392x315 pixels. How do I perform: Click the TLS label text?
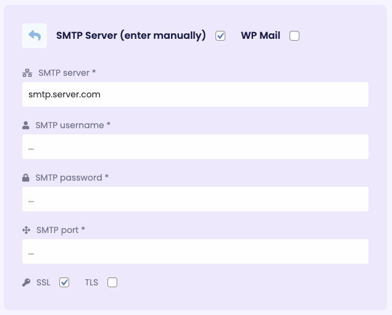pyautogui.click(x=91, y=282)
